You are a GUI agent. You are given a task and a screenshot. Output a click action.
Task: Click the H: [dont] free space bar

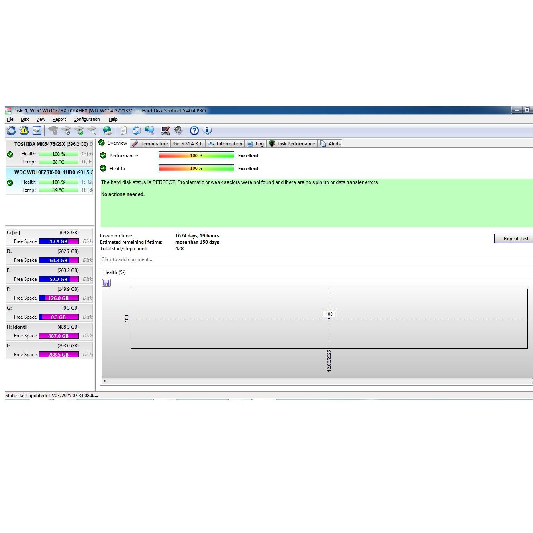[59, 336]
